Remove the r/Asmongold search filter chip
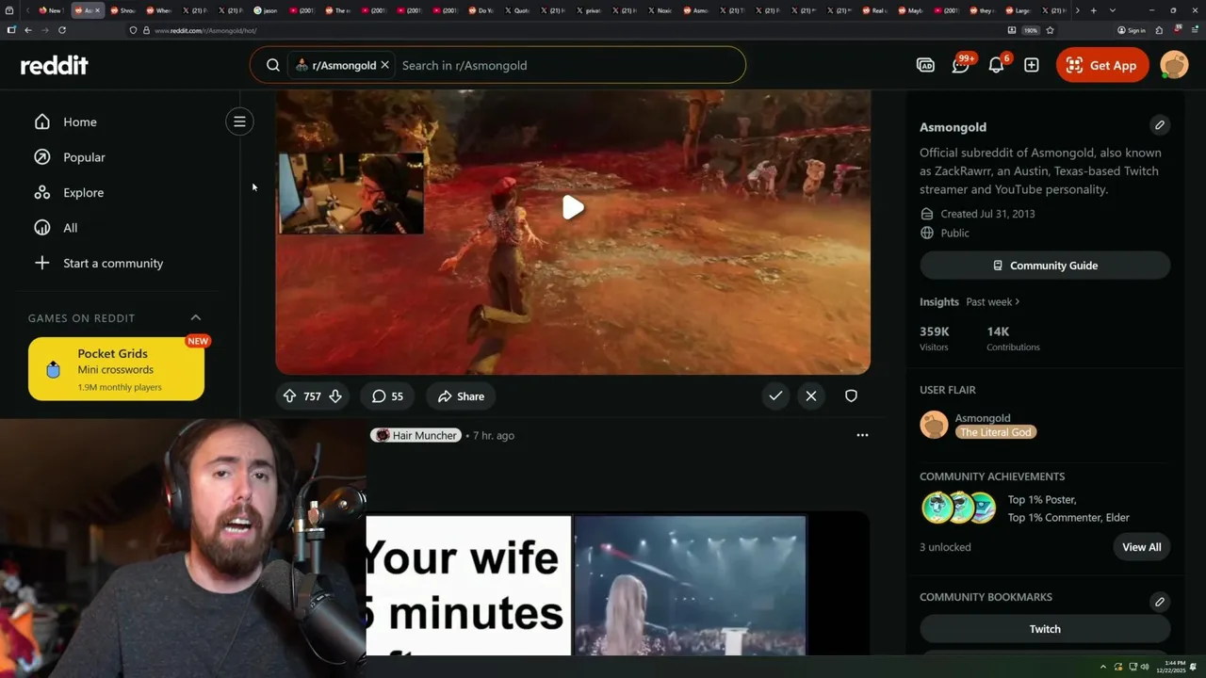The image size is (1206, 678). (384, 65)
